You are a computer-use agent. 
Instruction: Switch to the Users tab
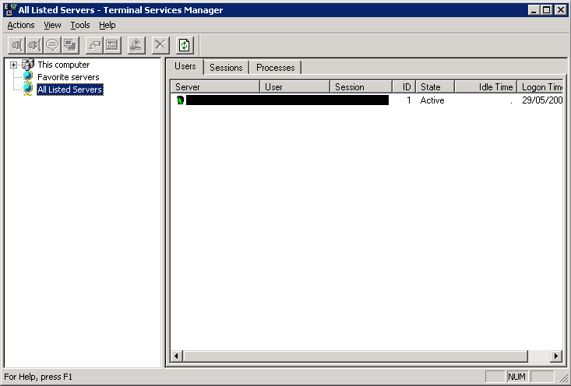point(185,67)
